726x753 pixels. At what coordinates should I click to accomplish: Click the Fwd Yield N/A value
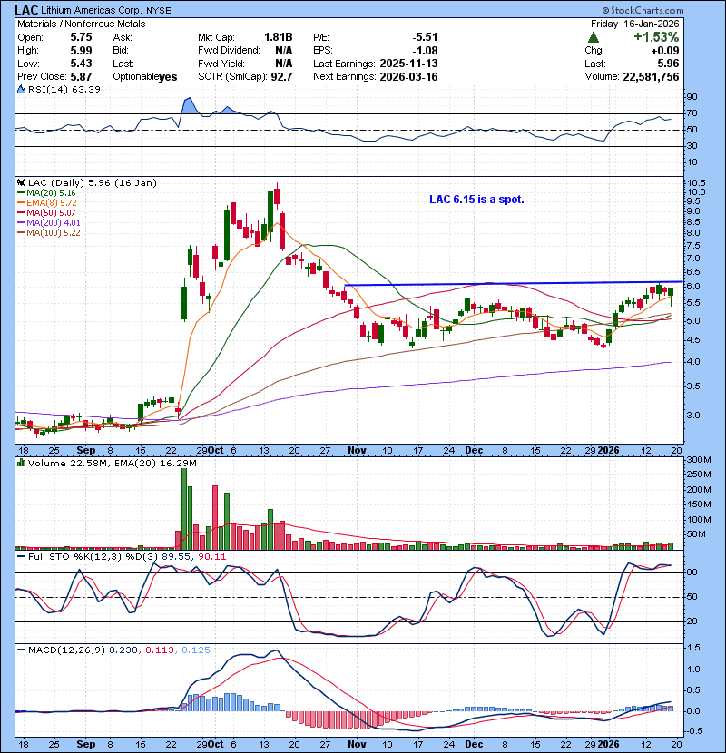[283, 64]
